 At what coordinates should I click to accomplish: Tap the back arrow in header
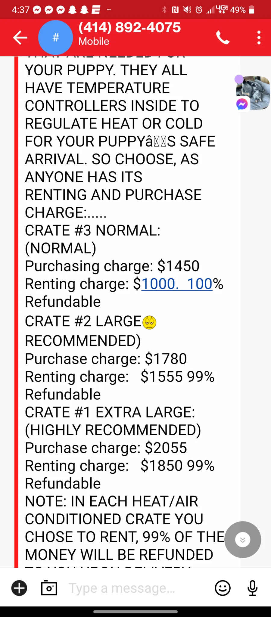[20, 38]
